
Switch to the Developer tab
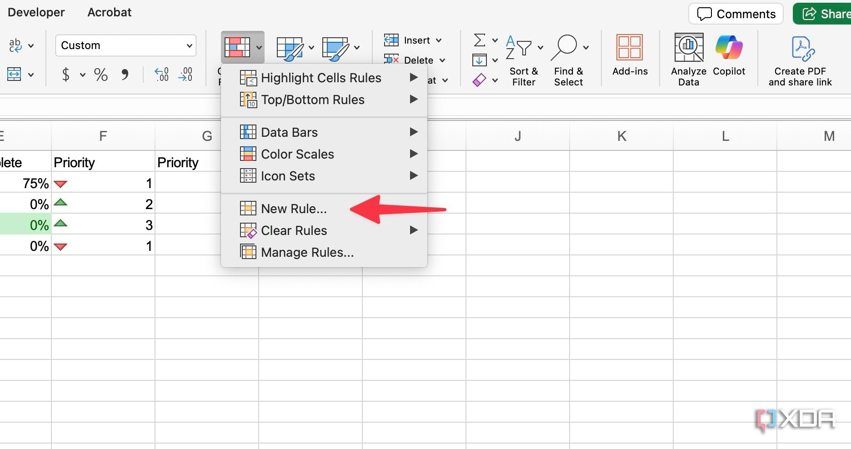click(x=36, y=12)
